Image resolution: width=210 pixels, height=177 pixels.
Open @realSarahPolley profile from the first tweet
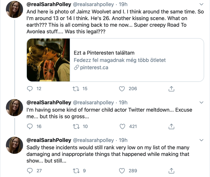[49, 4]
